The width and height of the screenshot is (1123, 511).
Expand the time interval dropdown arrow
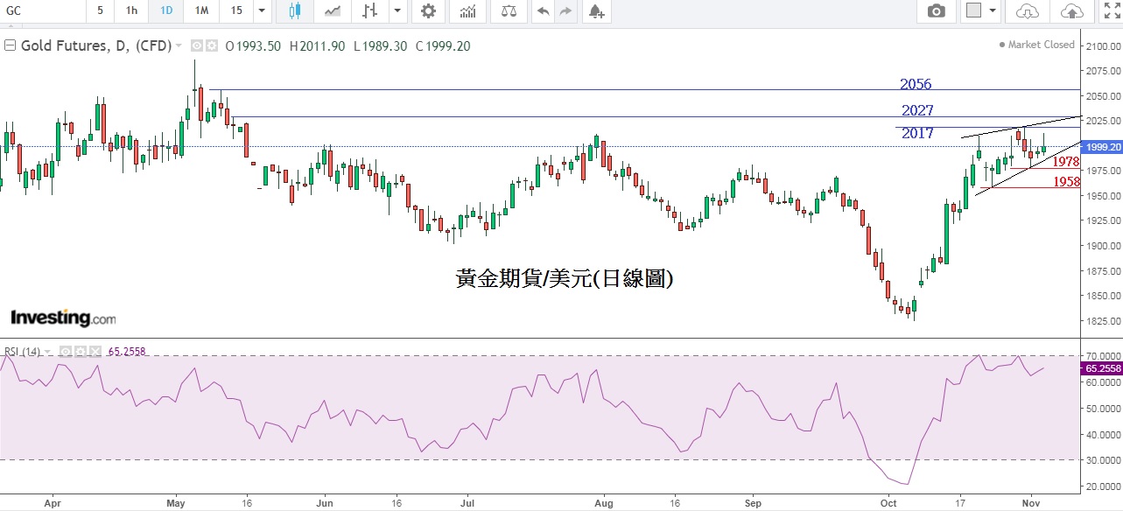(x=262, y=11)
